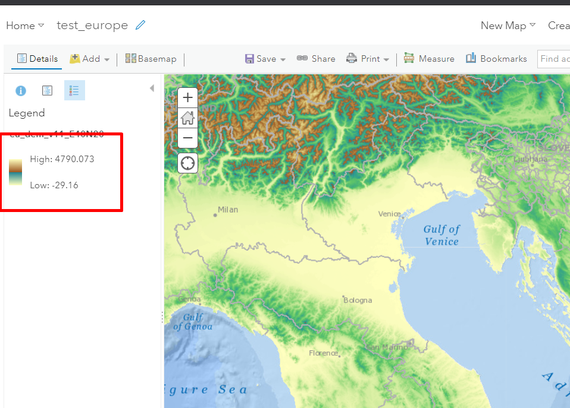Open the Share dialog
570x408 pixels.
(x=316, y=58)
